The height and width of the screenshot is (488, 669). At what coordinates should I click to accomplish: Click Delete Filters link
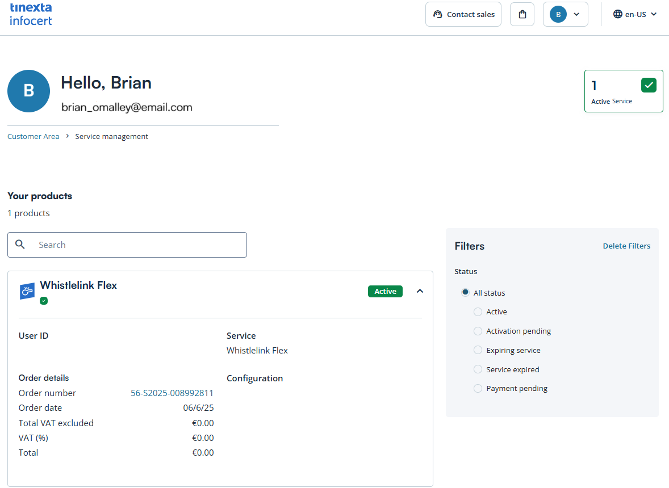point(626,246)
